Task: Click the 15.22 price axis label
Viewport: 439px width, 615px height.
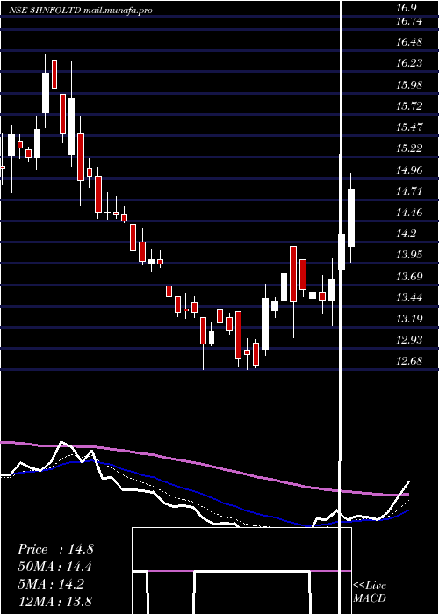Action: pyautogui.click(x=409, y=148)
